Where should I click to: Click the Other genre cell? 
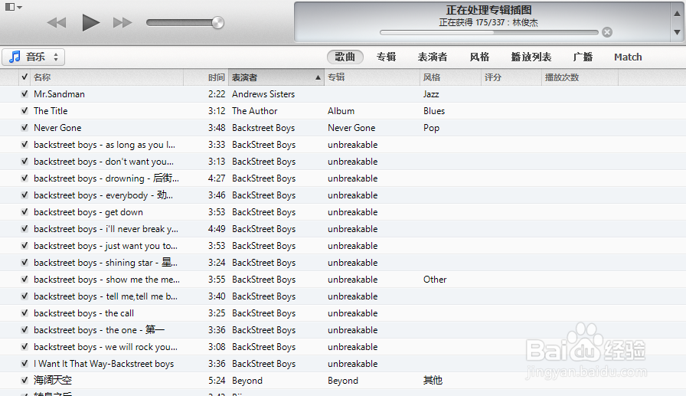click(435, 280)
